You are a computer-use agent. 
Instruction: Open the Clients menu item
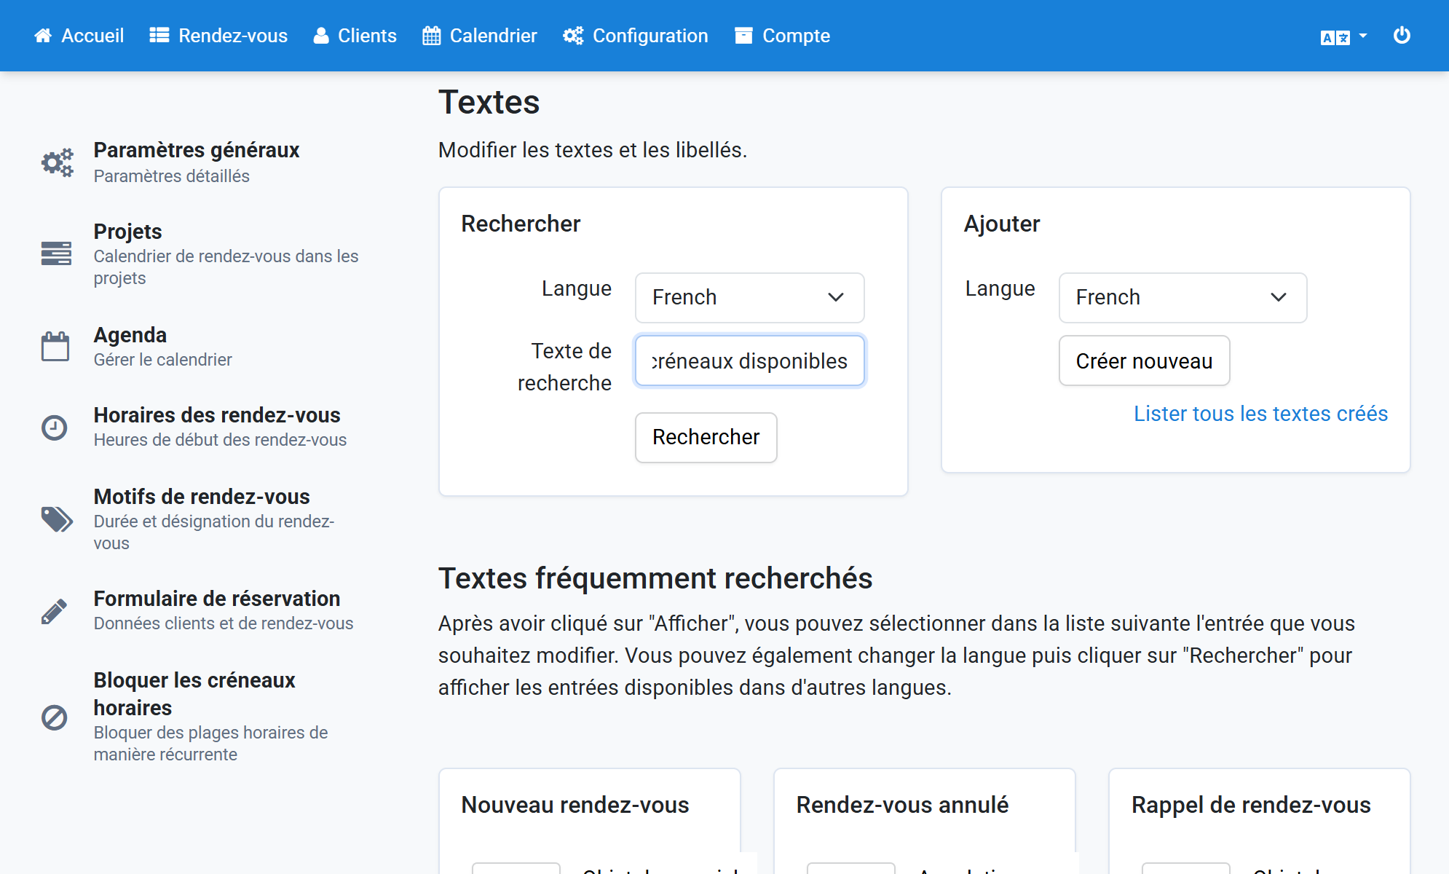click(x=355, y=36)
